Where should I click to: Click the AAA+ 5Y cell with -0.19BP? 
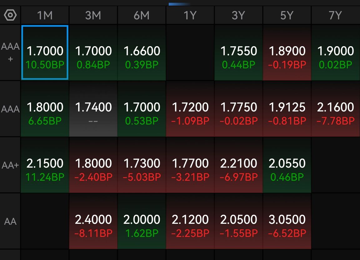click(x=287, y=52)
